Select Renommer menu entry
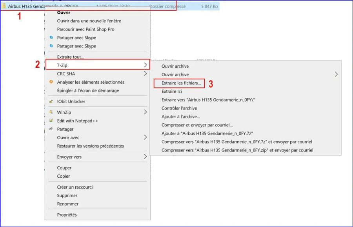 68,204
